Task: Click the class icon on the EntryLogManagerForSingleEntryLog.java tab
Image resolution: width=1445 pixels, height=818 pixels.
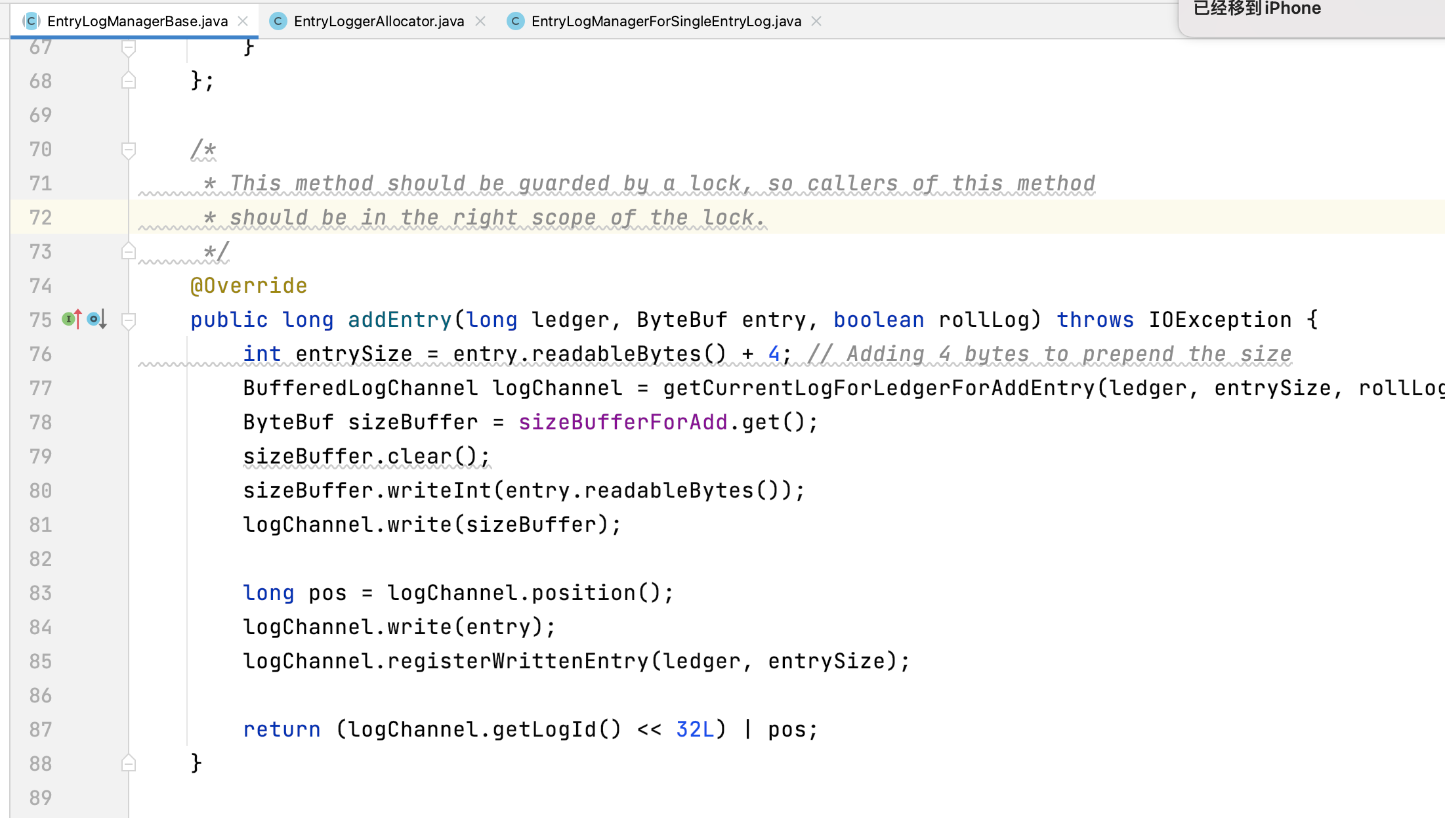Action: point(516,21)
